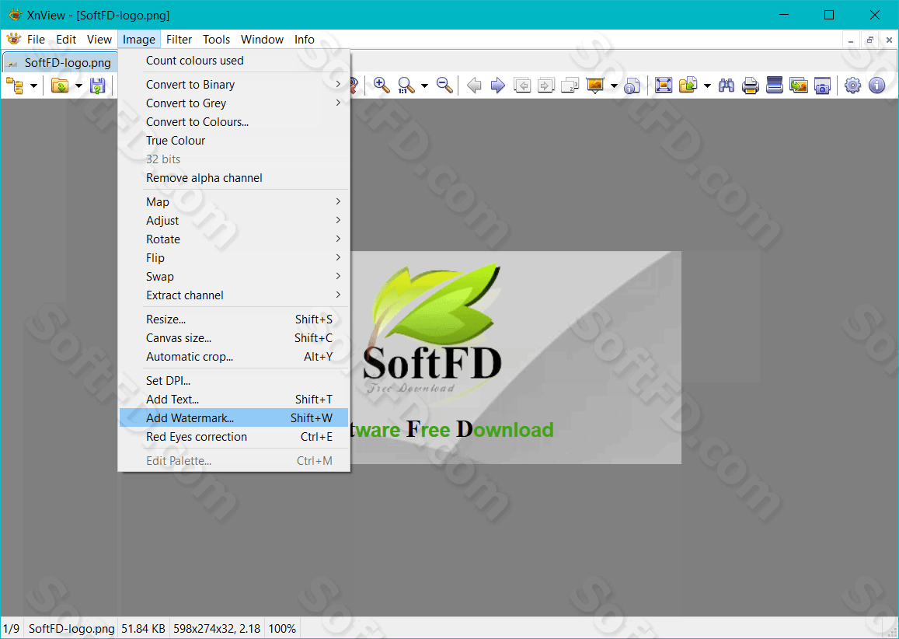
Task: Click the Save As floppy disk icon
Action: tap(97, 86)
